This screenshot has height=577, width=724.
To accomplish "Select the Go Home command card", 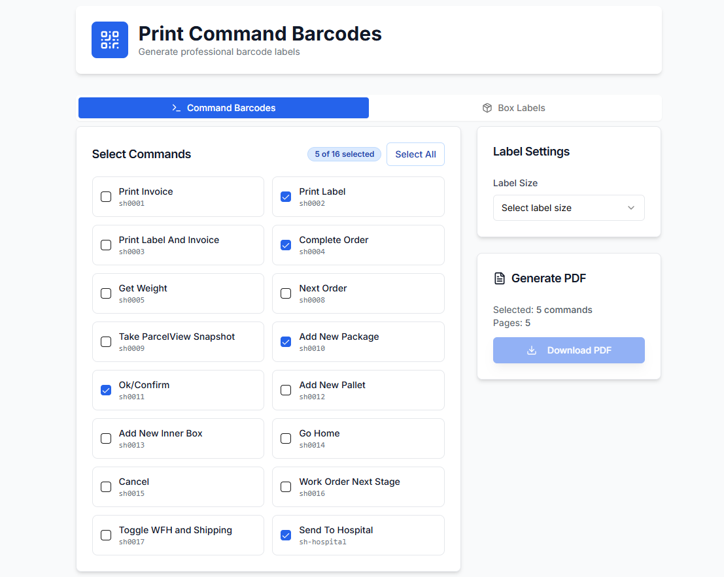I will point(358,438).
